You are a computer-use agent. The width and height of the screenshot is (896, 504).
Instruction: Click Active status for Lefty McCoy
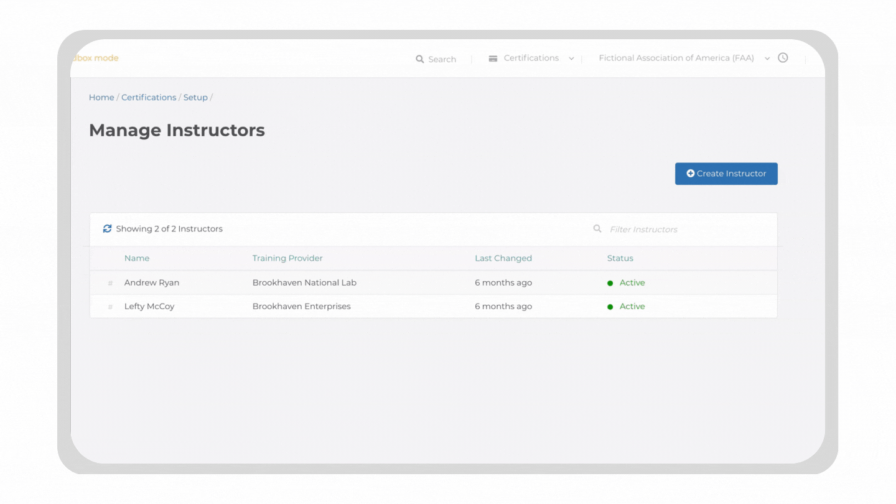tap(632, 306)
